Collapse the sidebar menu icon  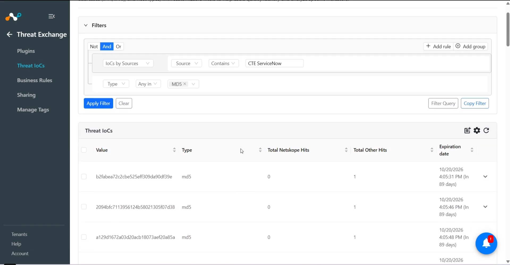tap(52, 16)
